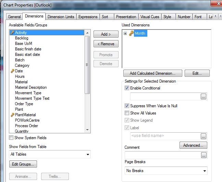Enable Show System Fields checkbox
Viewport: 222px width, 182px height.
[11, 138]
